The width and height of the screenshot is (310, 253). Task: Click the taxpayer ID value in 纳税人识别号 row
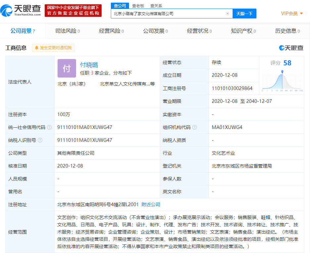85,140
